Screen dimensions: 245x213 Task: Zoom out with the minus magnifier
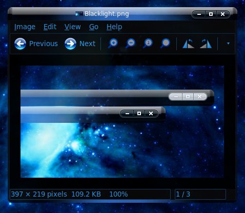tap(130, 44)
